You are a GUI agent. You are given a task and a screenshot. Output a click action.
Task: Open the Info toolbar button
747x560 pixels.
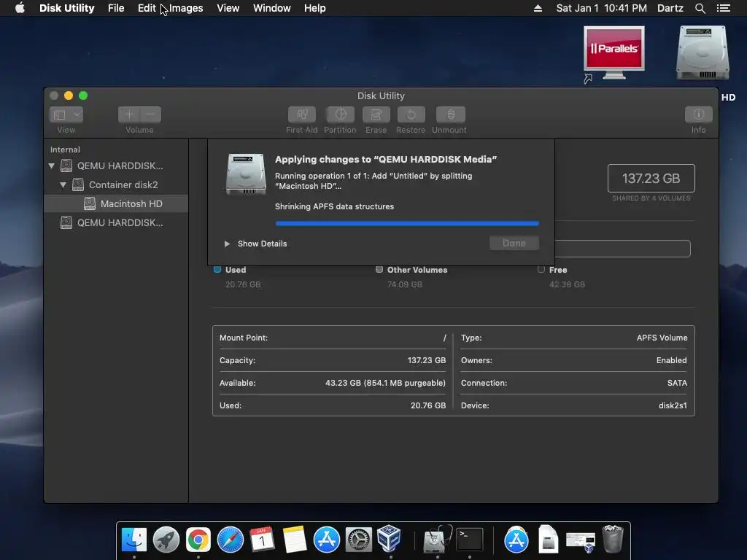[698, 114]
